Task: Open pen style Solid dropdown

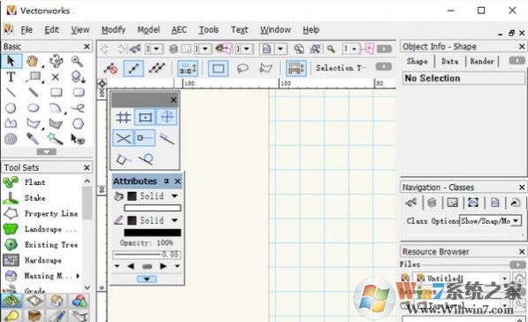Action: coord(174,220)
